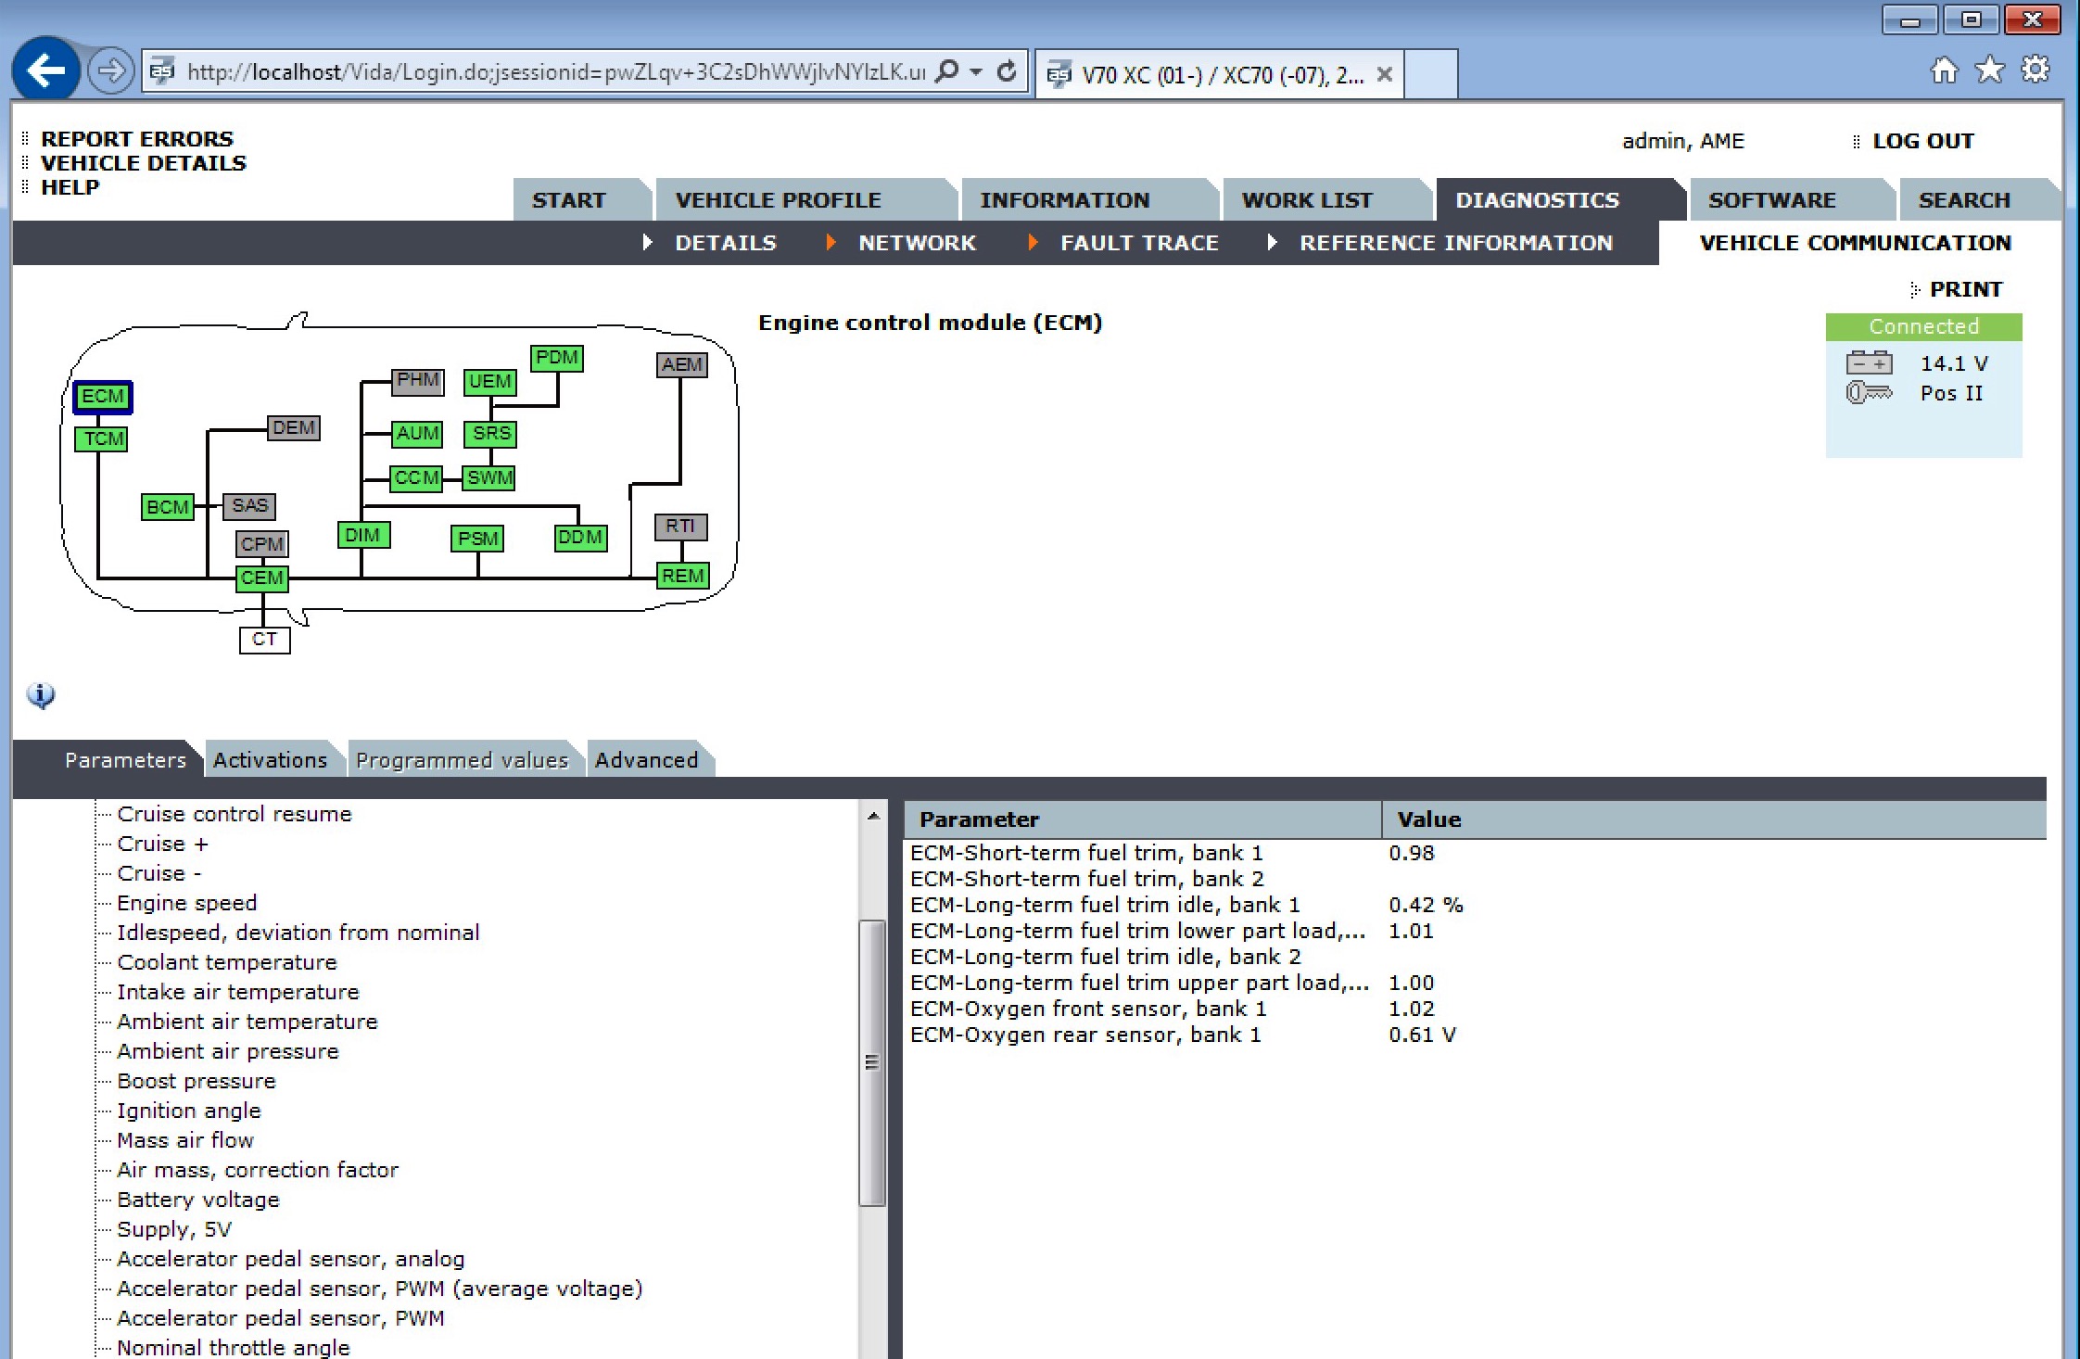Select the CEM module box in the diagram

coord(262,578)
